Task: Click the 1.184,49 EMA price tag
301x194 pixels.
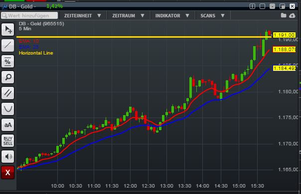Action: (x=284, y=68)
